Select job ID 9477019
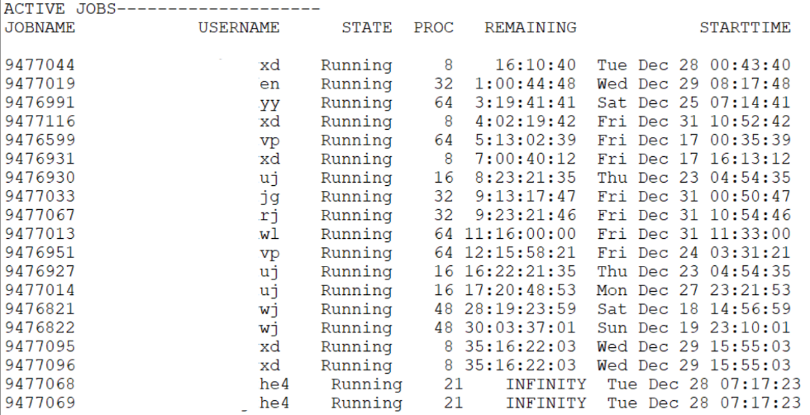Screen dimensions: 810x415 pos(40,84)
